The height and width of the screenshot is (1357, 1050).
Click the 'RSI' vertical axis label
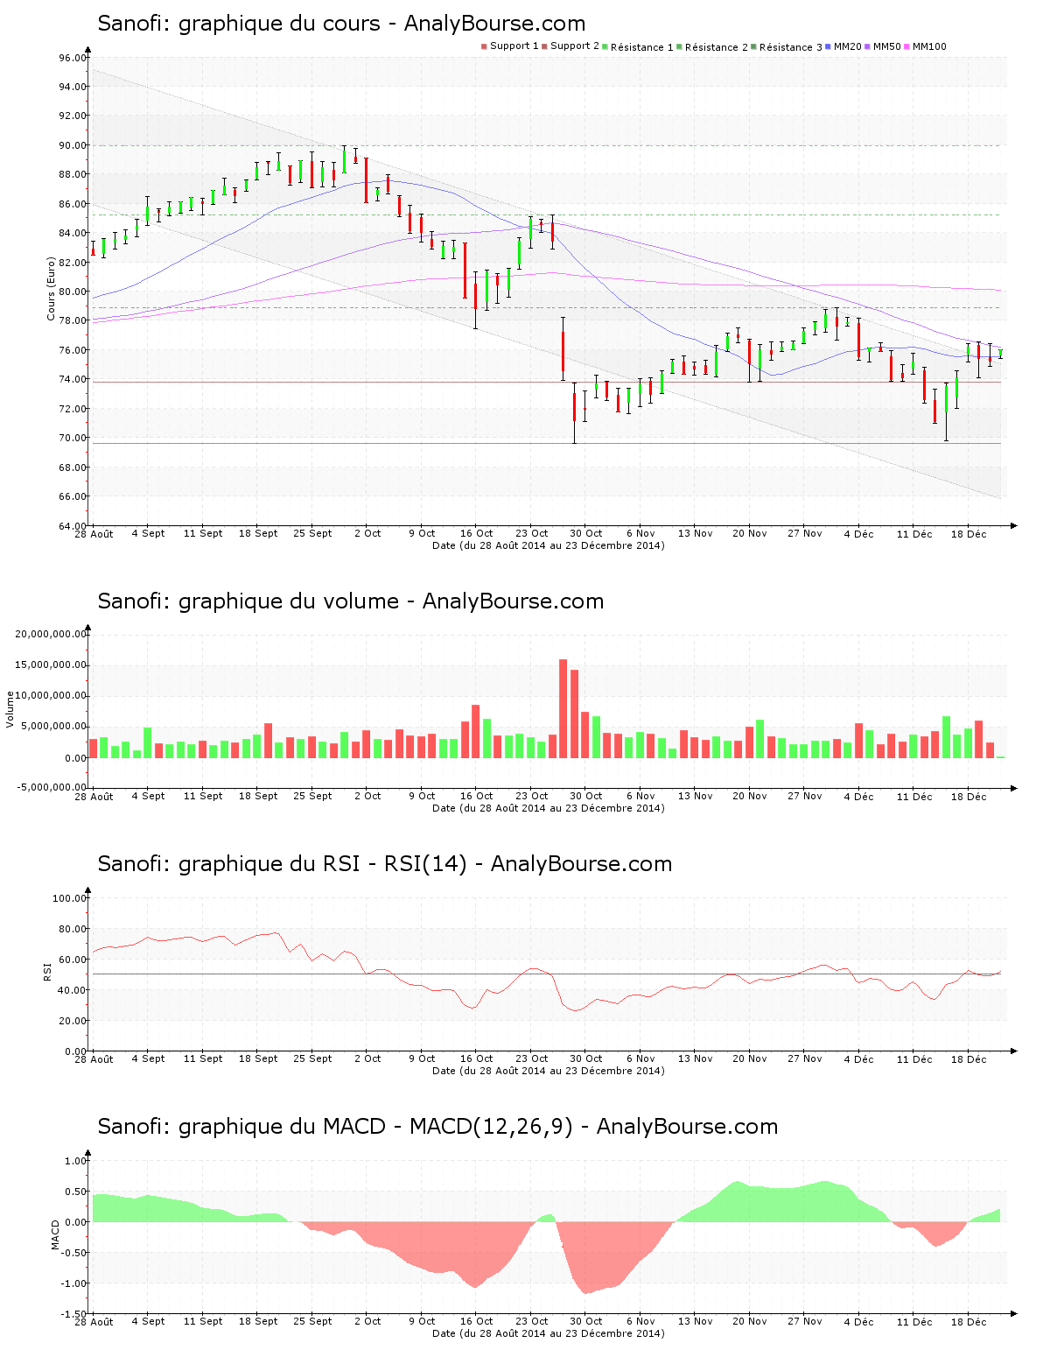pyautogui.click(x=47, y=971)
